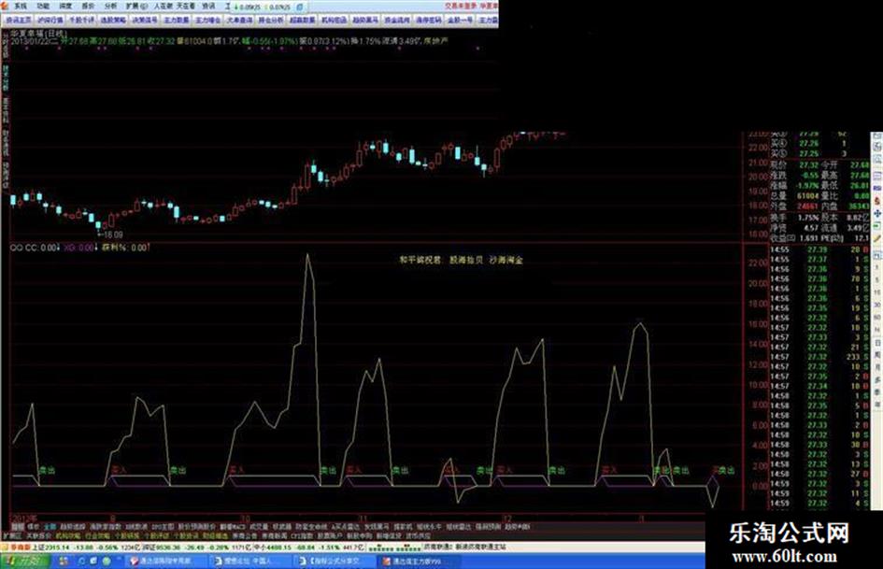Open 涨停密码 toolbar button
Screen dimensions: 883x569
[x=429, y=20]
